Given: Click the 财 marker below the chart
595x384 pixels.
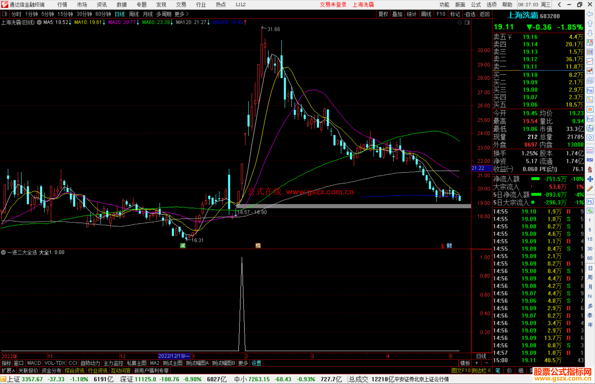Looking at the screenshot, I should pyautogui.click(x=449, y=246).
